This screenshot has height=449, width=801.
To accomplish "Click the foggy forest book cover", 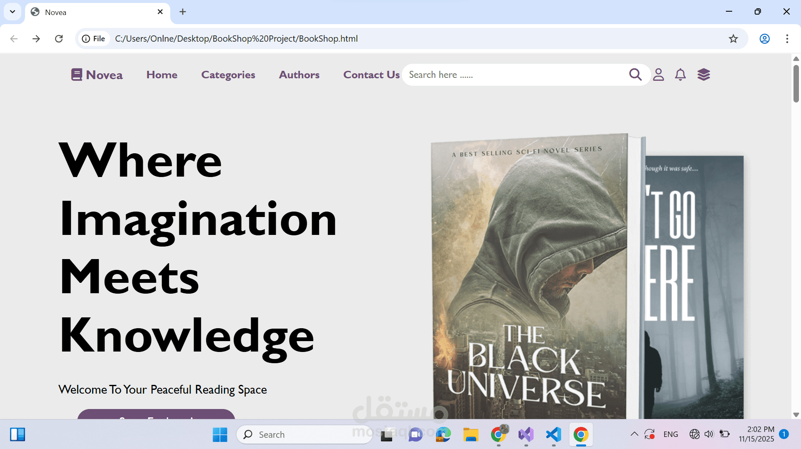I will coord(694,287).
